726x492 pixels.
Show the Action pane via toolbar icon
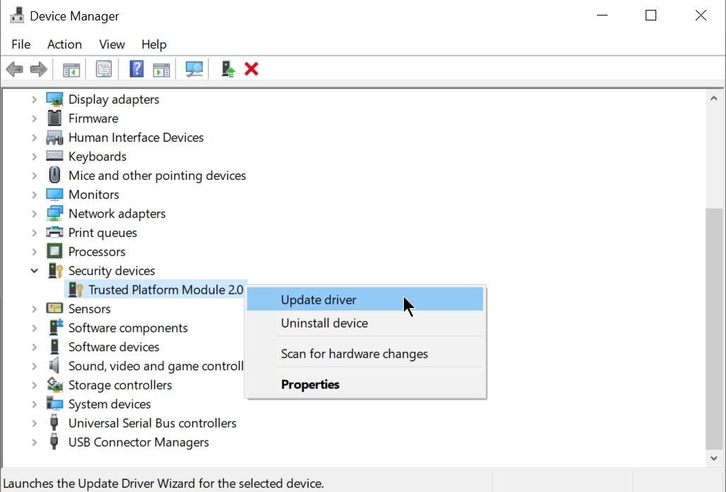(161, 68)
